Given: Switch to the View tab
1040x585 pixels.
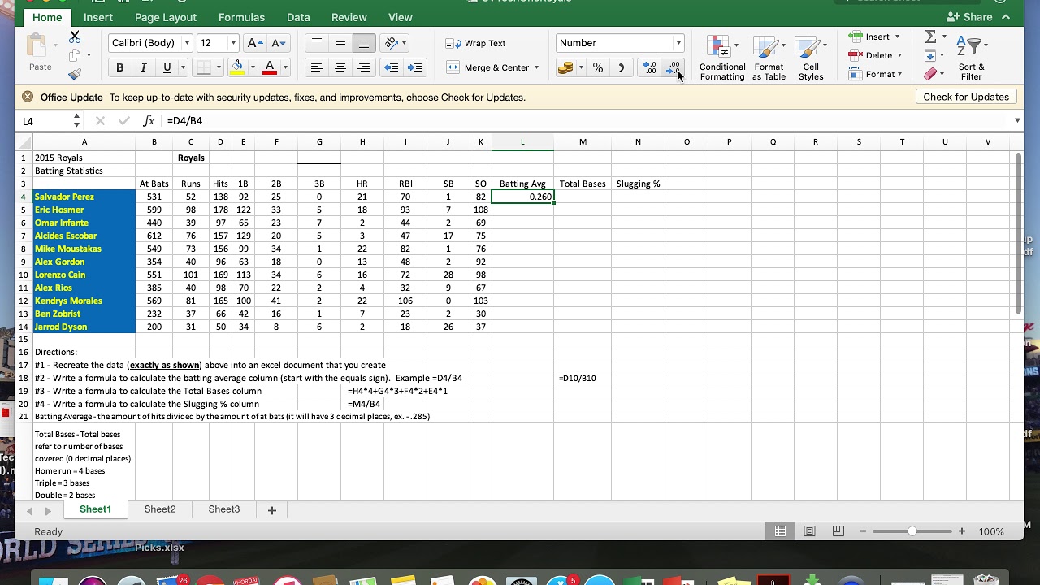Looking at the screenshot, I should coord(401,17).
